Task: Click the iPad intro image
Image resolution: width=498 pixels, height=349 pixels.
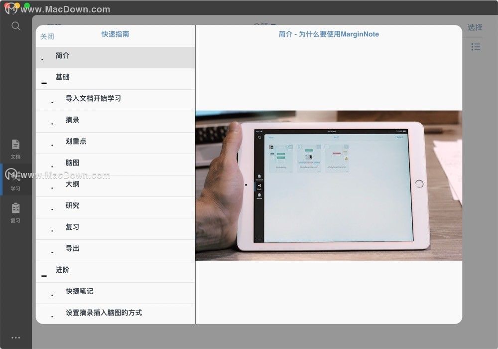Action: (329, 185)
